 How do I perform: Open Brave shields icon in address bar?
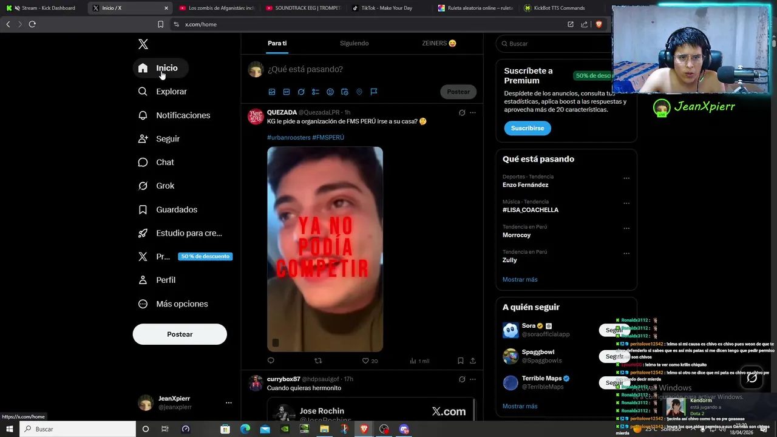tap(599, 24)
